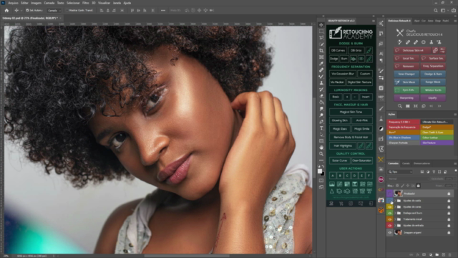Open the search icon at top right

click(436, 10)
